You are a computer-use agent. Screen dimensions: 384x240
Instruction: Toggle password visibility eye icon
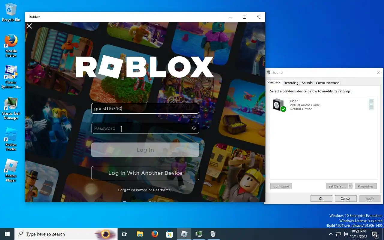click(x=194, y=128)
